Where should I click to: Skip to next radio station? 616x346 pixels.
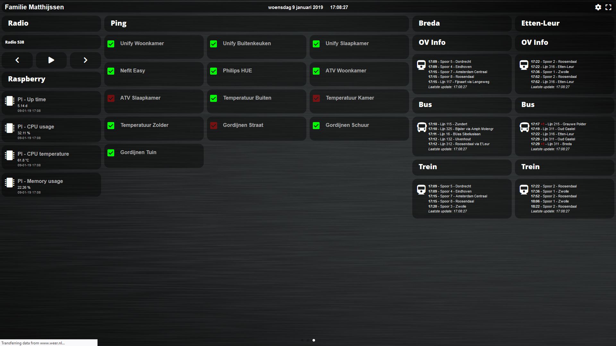85,60
